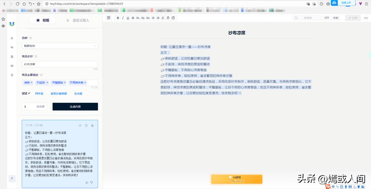Set Heading 2 style (H2)

(143, 18)
